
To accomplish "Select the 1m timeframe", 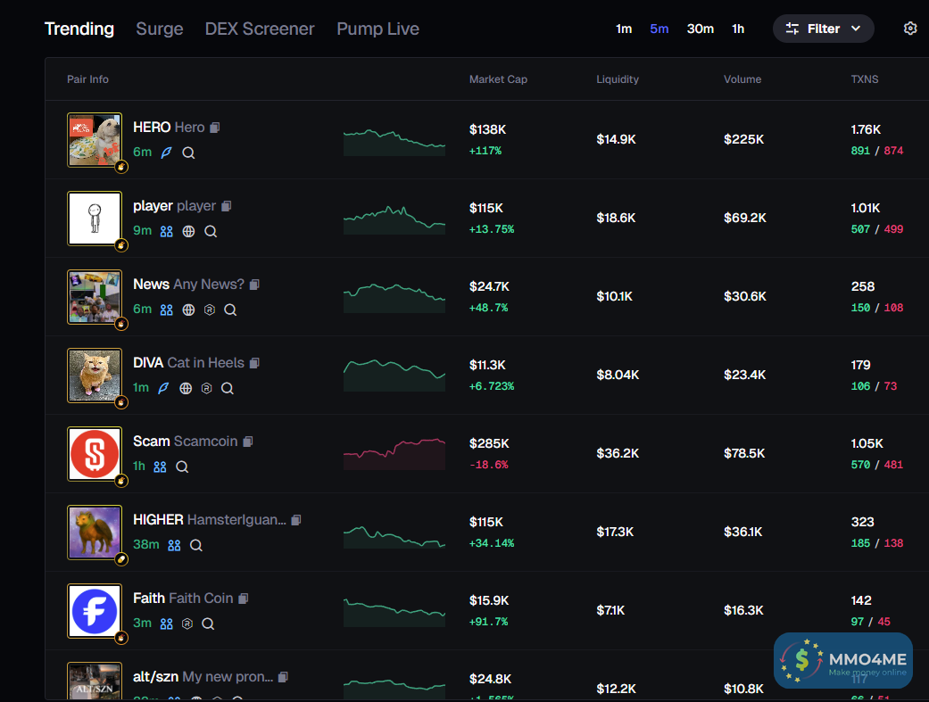I will pyautogui.click(x=623, y=29).
